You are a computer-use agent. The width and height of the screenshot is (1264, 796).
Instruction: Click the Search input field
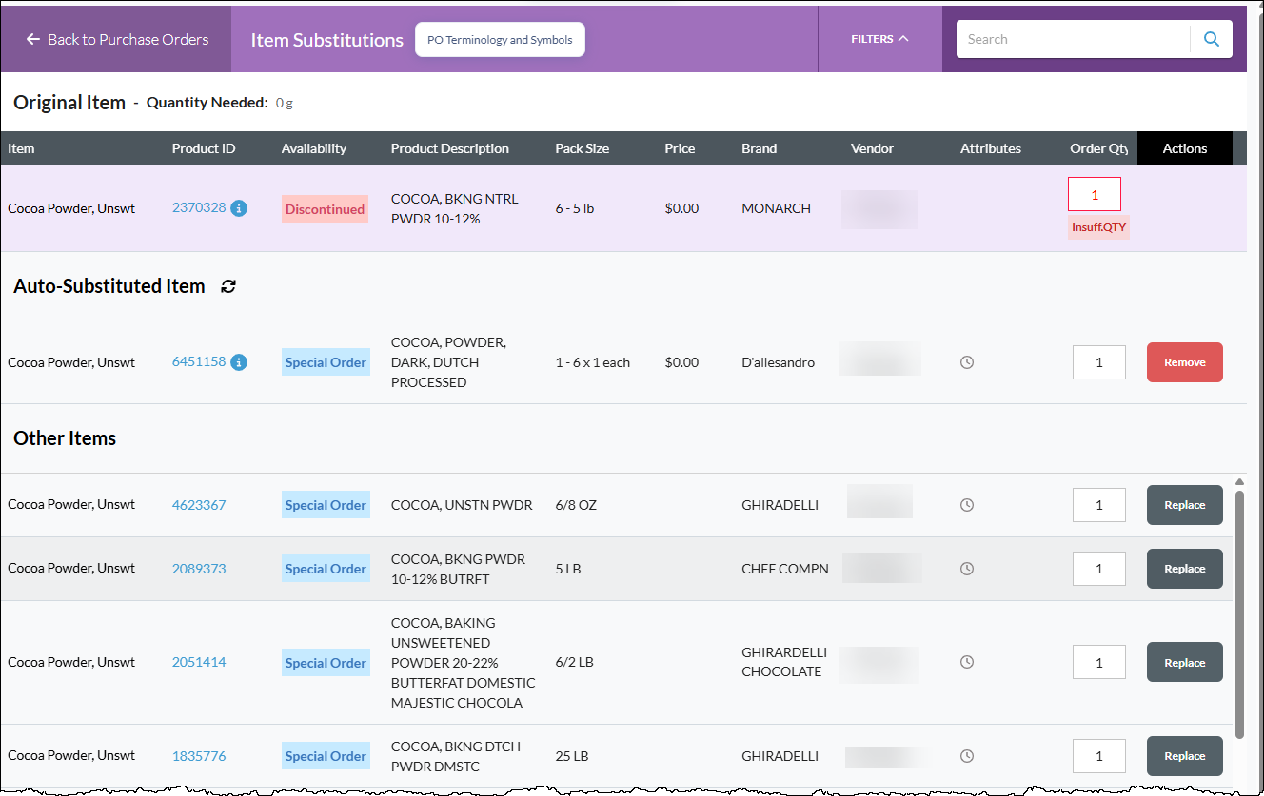pos(1073,39)
